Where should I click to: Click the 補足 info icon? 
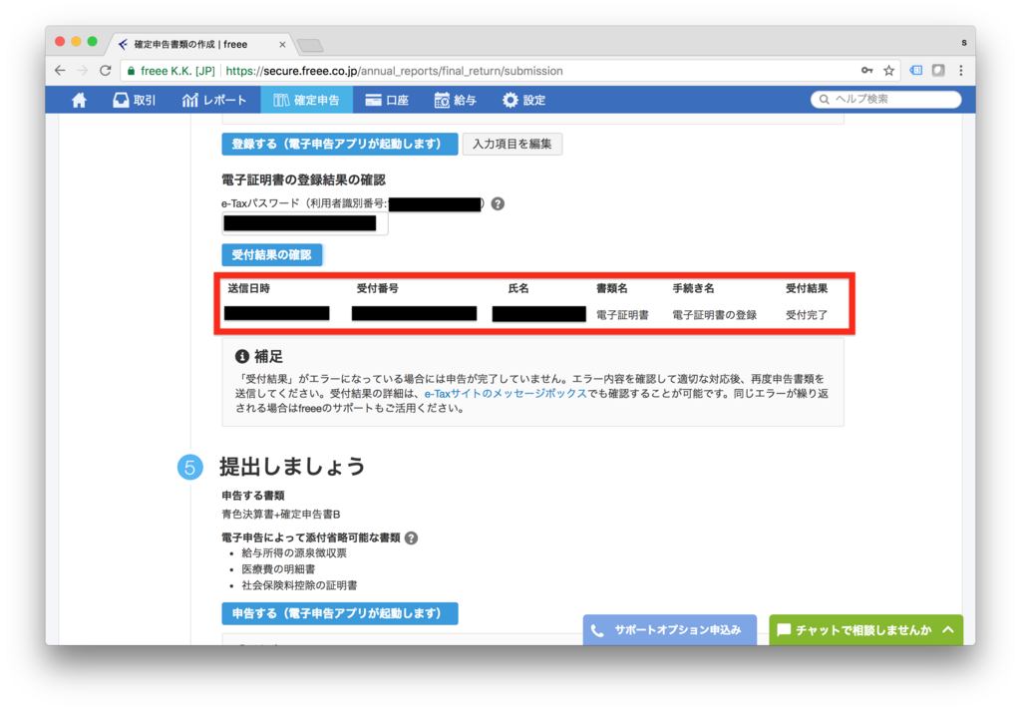point(242,356)
